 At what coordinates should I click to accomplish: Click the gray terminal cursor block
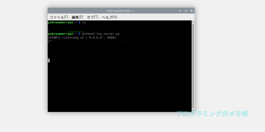click(x=49, y=60)
